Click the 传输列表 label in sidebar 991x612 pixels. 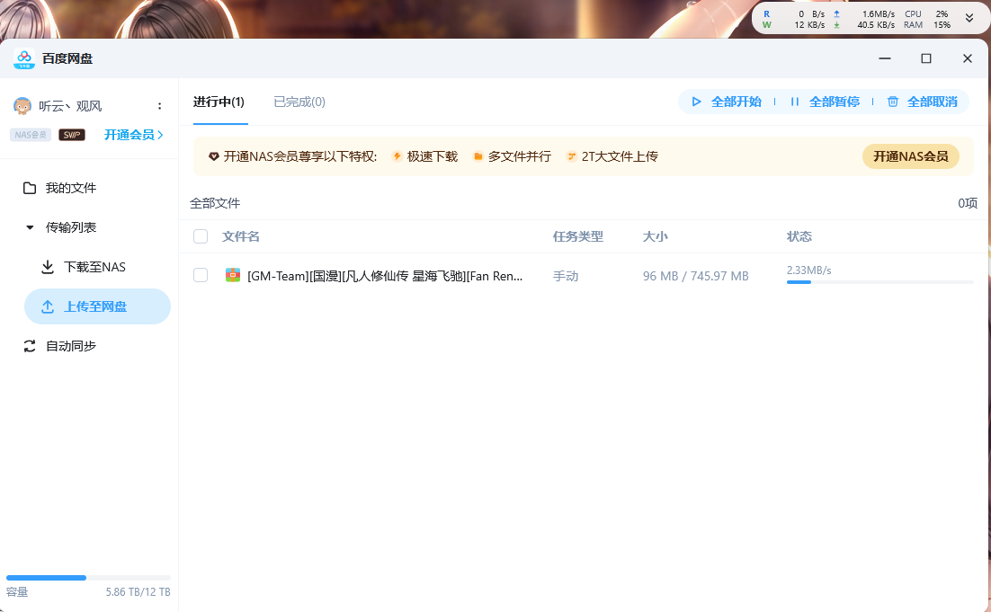coord(71,227)
